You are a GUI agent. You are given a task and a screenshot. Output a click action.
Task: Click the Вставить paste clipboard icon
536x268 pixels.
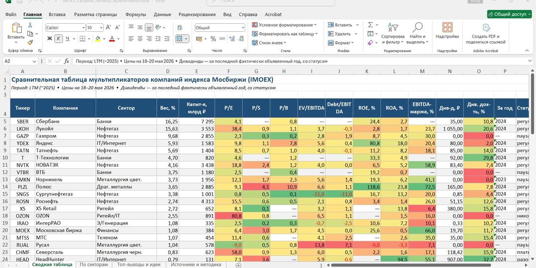coord(16,28)
